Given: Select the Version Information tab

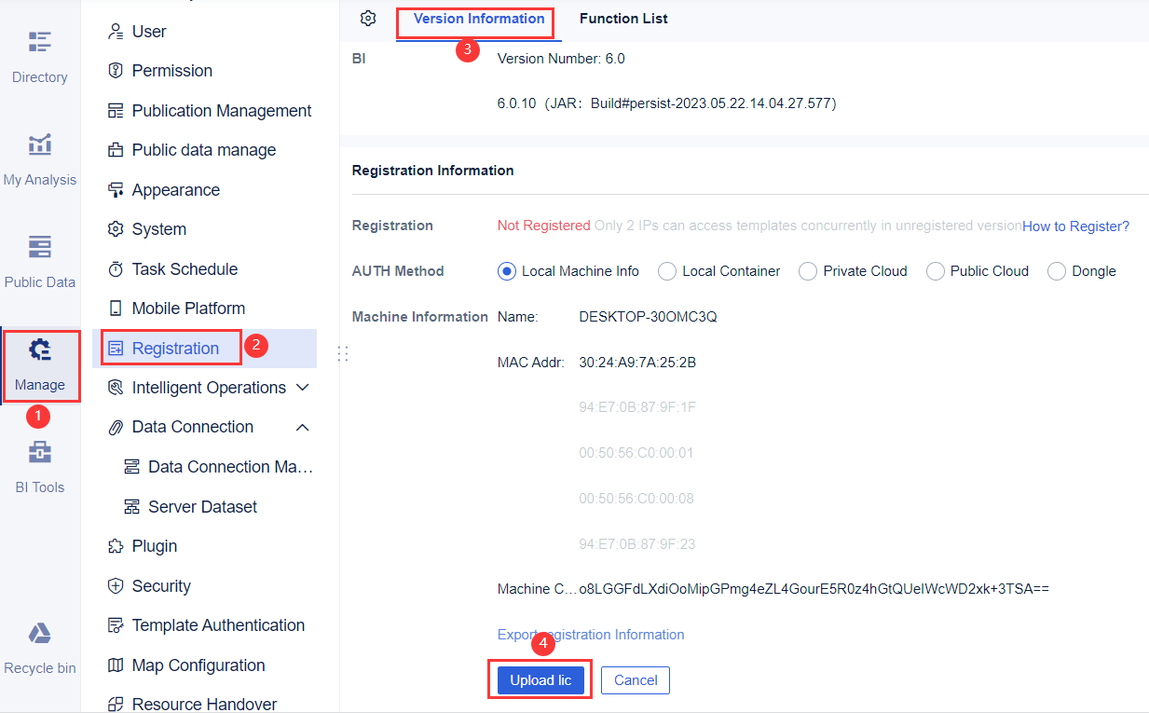Looking at the screenshot, I should 475,18.
